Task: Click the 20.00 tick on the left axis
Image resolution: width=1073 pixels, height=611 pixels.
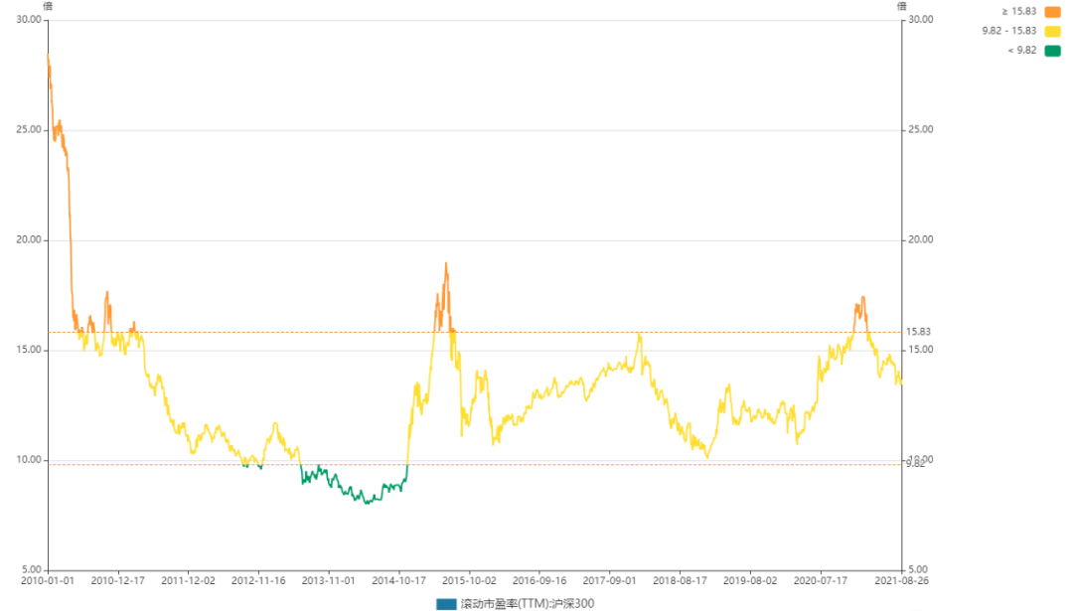Action: pyautogui.click(x=29, y=240)
